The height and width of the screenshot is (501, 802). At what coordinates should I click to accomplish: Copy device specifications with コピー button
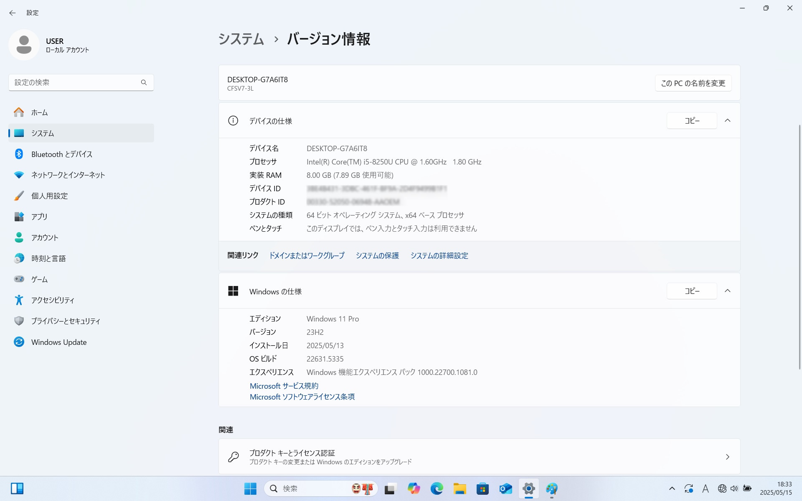(x=692, y=121)
